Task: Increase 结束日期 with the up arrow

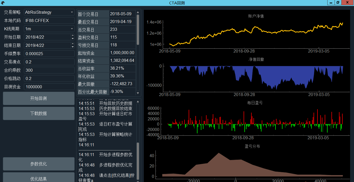Action: [x=73, y=44]
